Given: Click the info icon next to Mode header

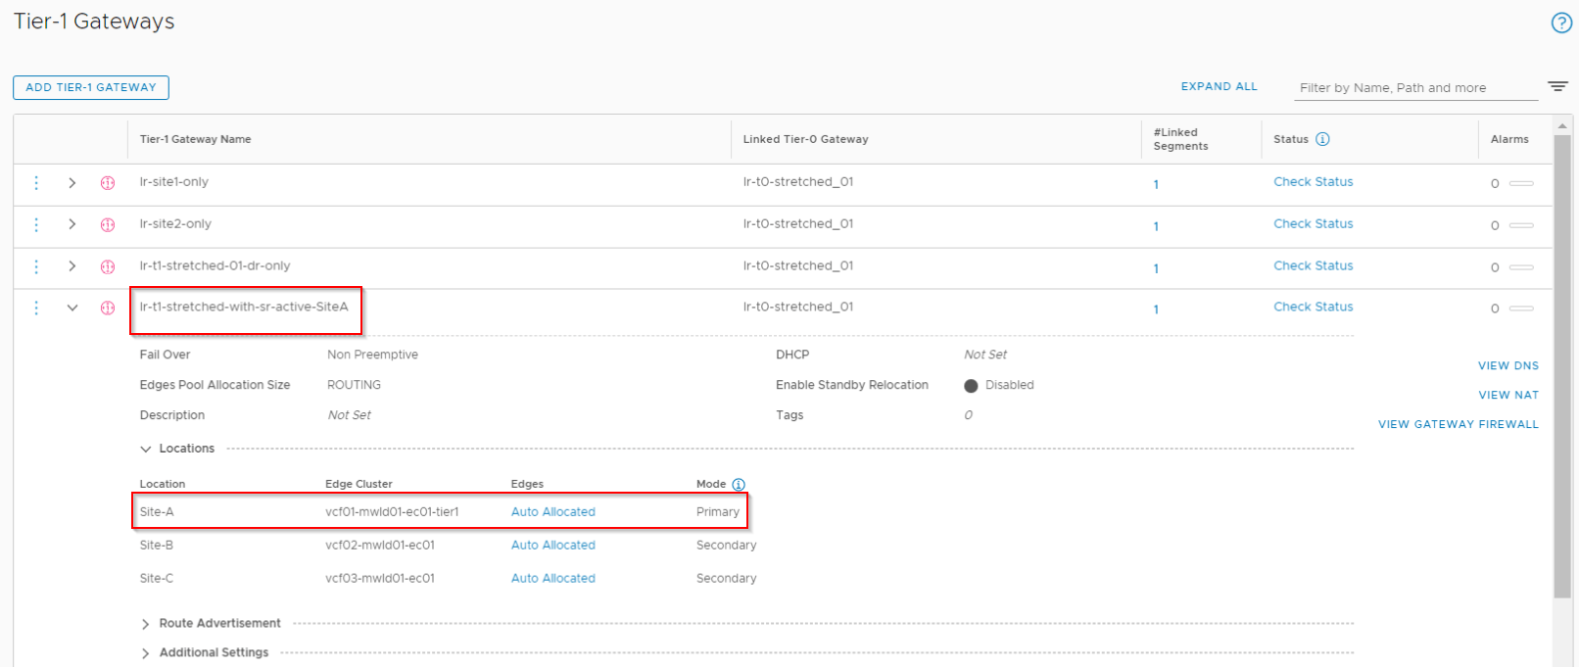Looking at the screenshot, I should click(x=739, y=484).
